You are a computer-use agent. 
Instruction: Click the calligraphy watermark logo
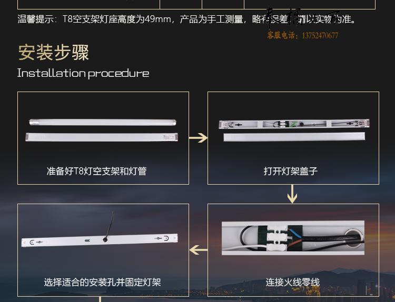[x=303, y=19]
